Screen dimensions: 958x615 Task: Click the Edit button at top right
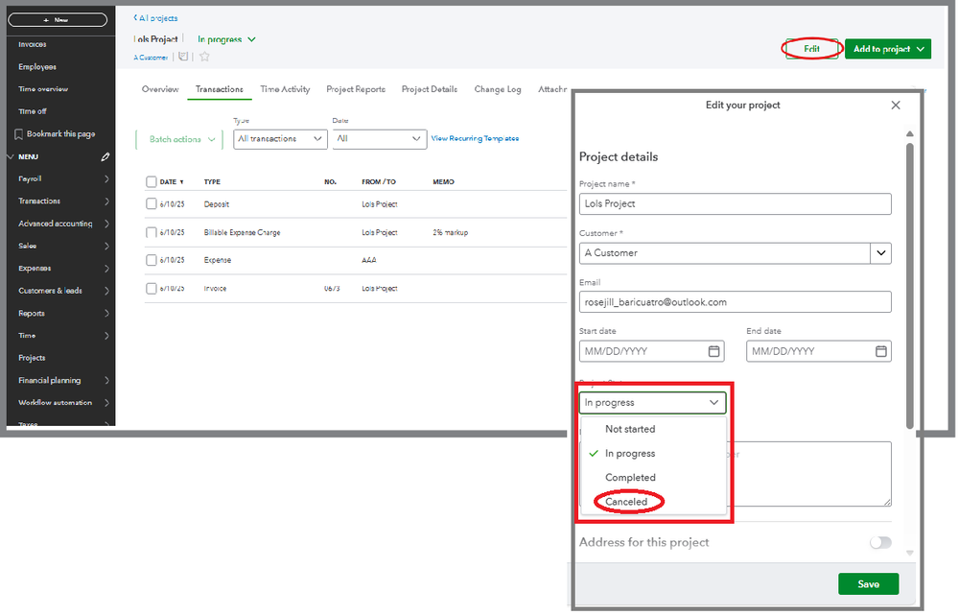[811, 49]
